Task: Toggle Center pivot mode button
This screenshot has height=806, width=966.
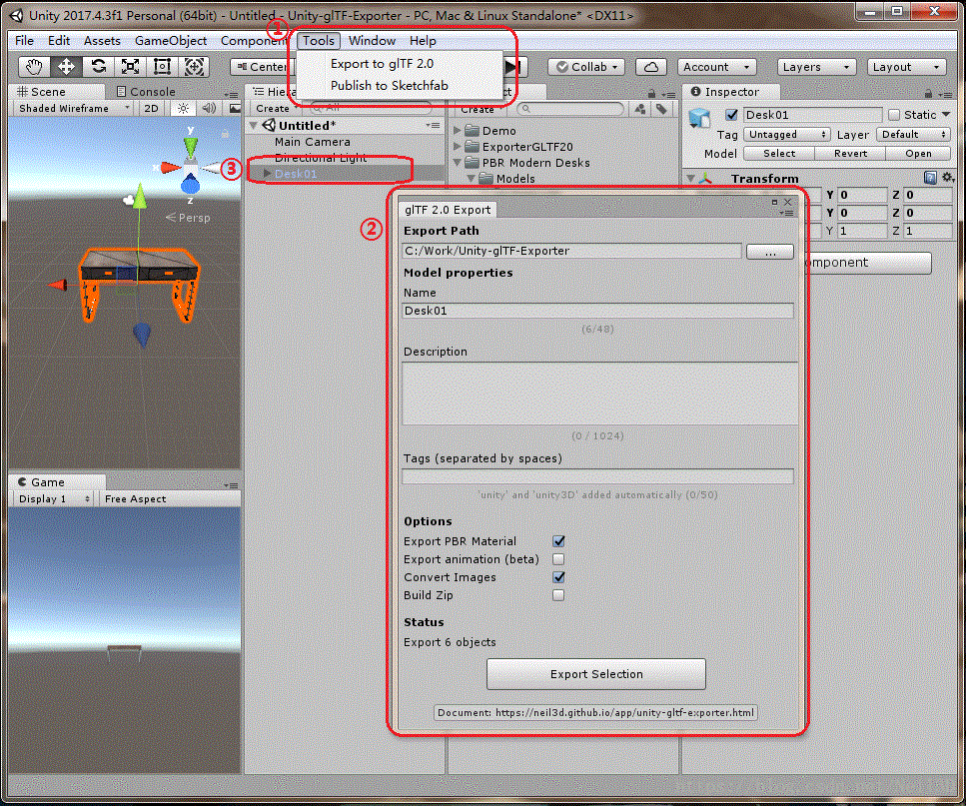Action: (x=264, y=67)
